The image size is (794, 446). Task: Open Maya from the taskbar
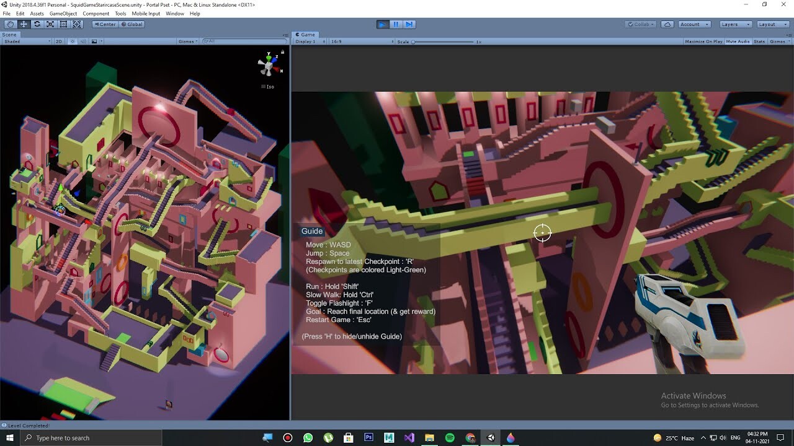coord(389,438)
